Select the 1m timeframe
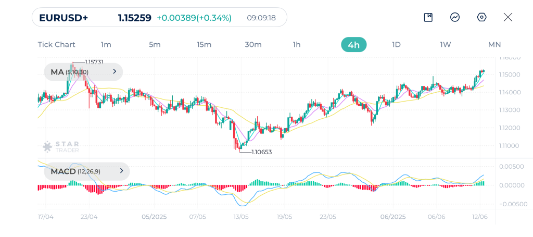The image size is (533, 237). [x=106, y=45]
